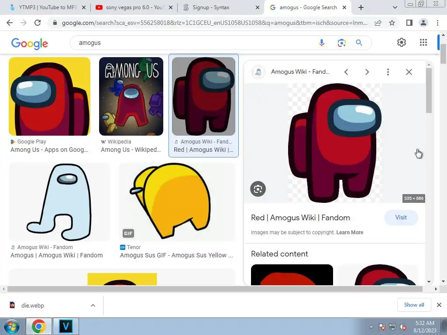Search inside image with Lens overlay button

point(258,189)
